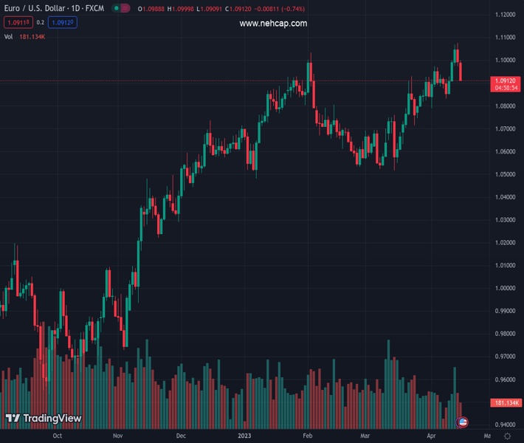Click the US economic event flag icon
524x443 pixels.
463,422
